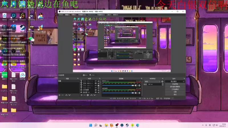Click the 启动虚拟摄像机 virtual camera button

coord(175,87)
